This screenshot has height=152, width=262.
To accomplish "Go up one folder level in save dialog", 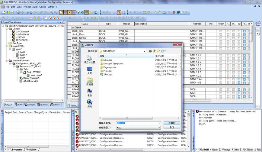I will click(x=154, y=51).
